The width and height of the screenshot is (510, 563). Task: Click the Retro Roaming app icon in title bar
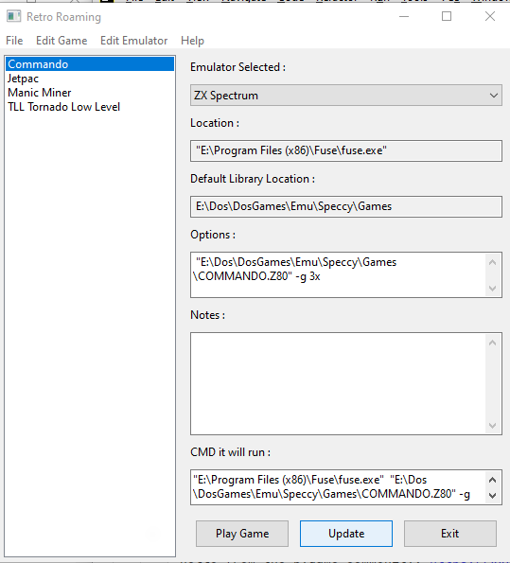click(13, 16)
